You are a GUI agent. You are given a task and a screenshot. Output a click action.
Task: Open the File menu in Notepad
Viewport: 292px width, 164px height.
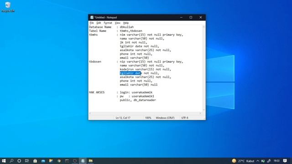92,23
